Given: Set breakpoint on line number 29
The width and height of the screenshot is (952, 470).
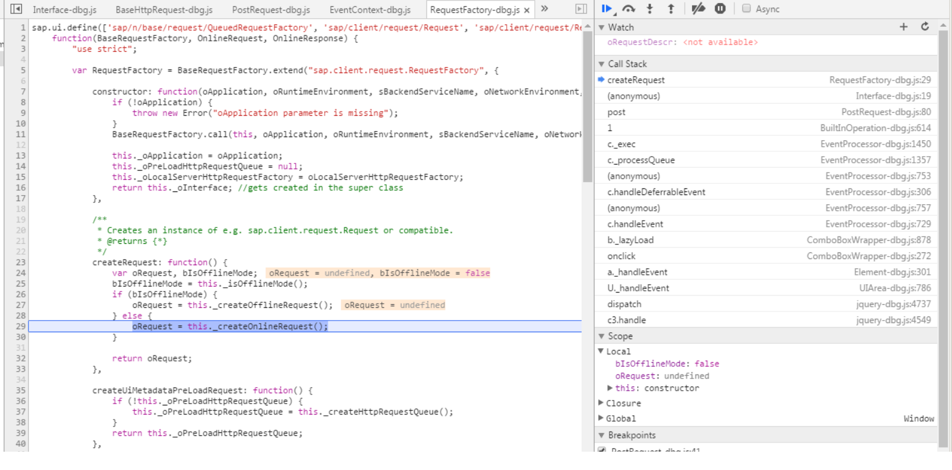Looking at the screenshot, I should coord(21,326).
